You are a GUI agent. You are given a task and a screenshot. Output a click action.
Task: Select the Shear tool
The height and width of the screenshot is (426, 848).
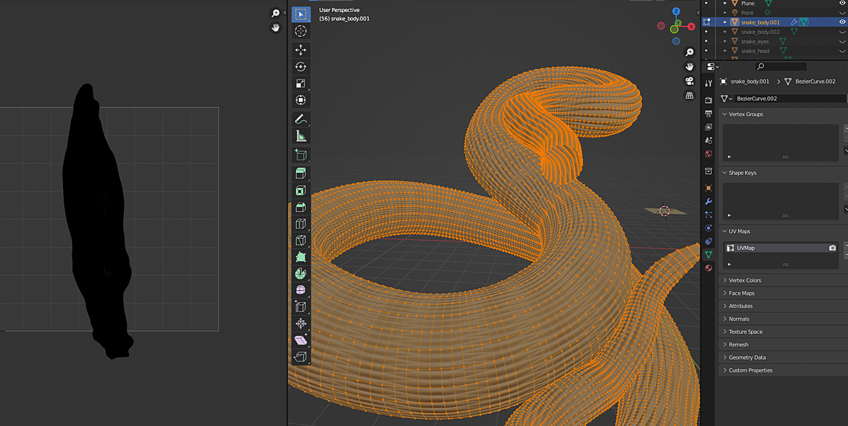[301, 340]
